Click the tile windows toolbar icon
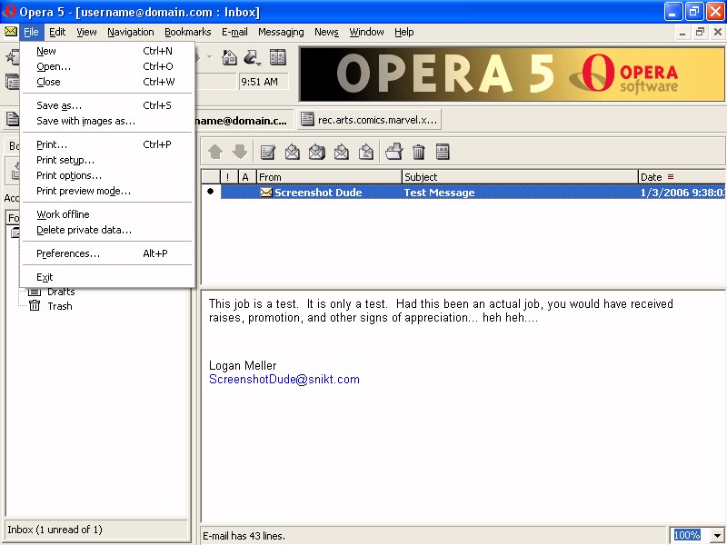The height and width of the screenshot is (545, 727). coord(278,57)
